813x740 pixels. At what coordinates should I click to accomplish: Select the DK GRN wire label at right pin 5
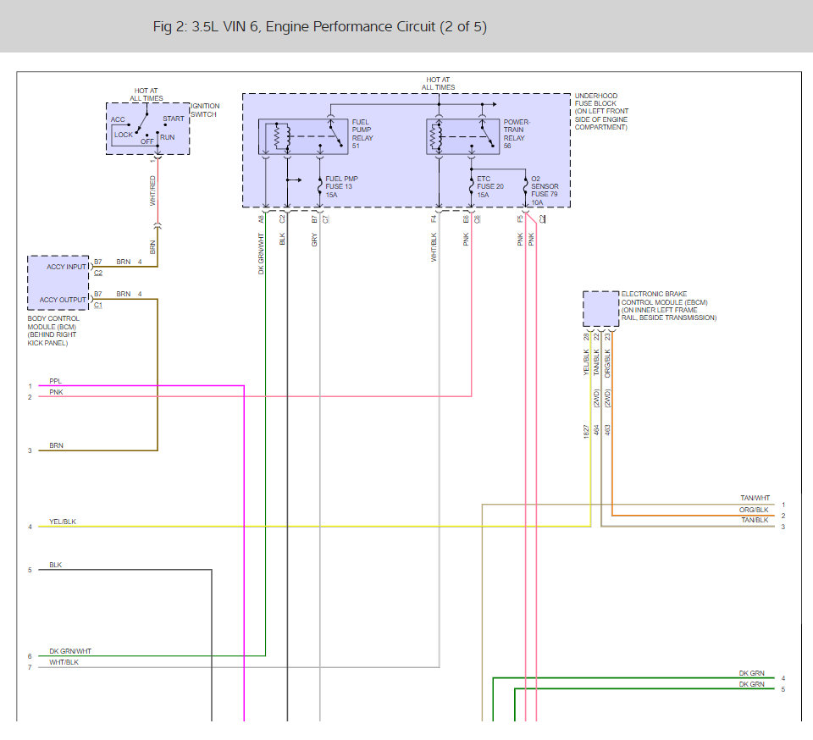752,685
